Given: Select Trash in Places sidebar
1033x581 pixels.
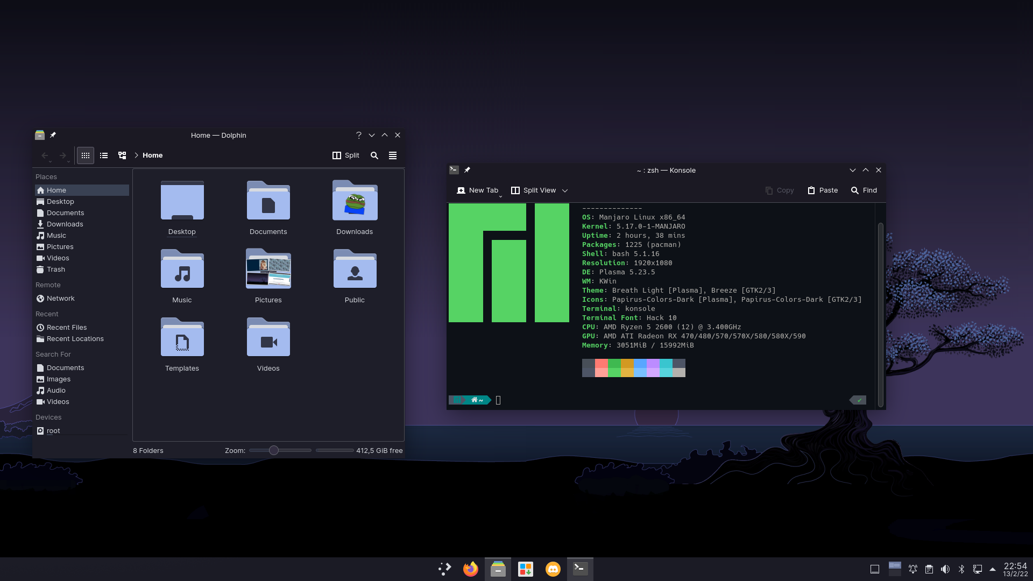Looking at the screenshot, I should click(x=55, y=270).
